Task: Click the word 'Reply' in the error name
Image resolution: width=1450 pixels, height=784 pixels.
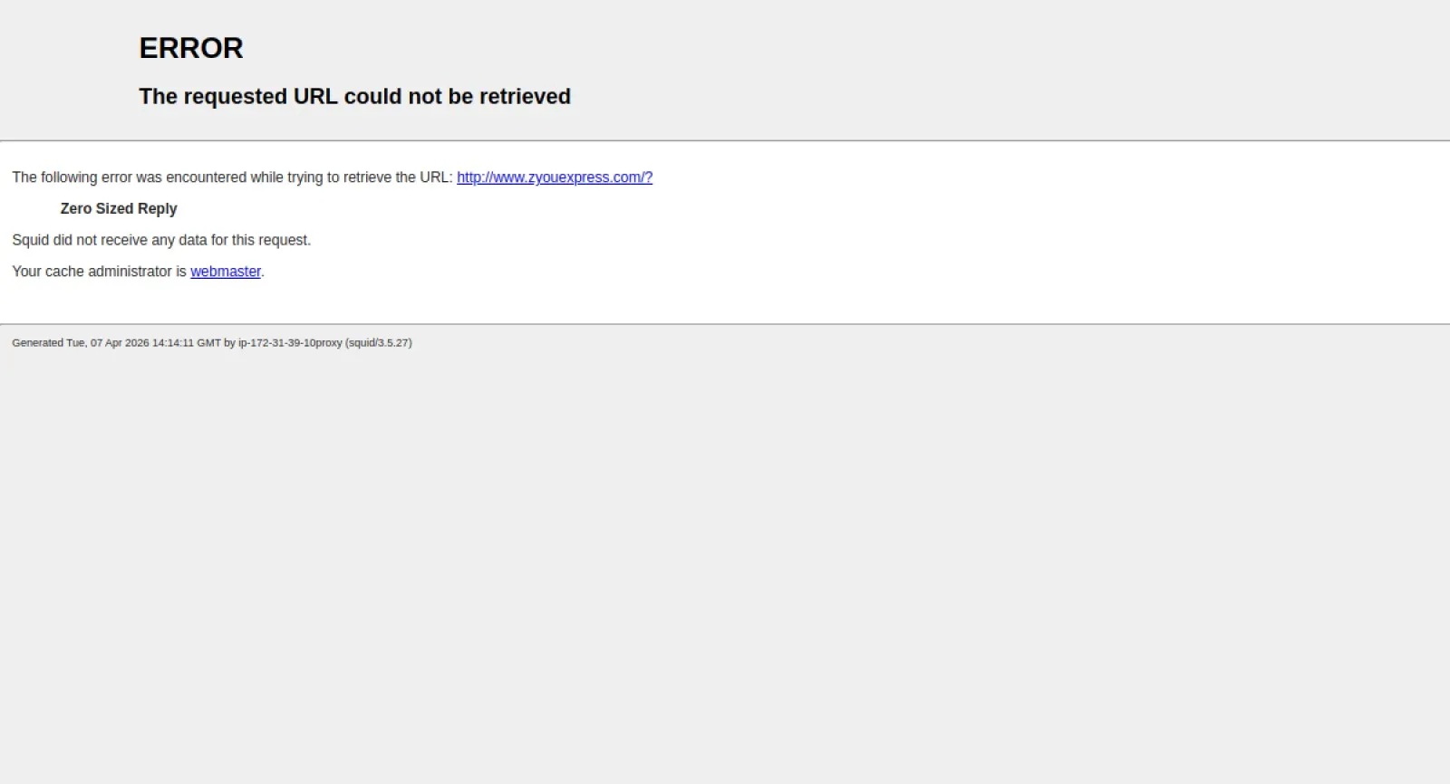Action: (x=157, y=209)
